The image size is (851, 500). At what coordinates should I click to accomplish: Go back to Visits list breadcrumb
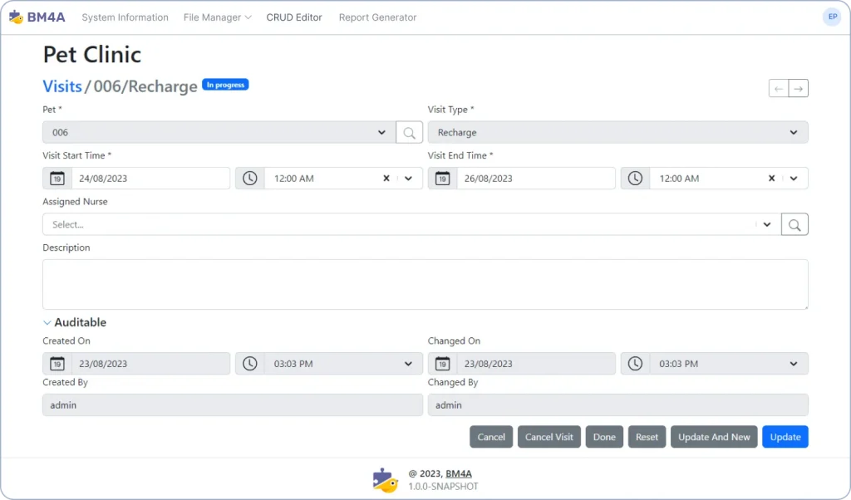click(62, 86)
